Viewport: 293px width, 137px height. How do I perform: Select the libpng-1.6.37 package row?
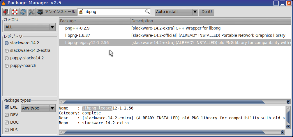pos(175,35)
